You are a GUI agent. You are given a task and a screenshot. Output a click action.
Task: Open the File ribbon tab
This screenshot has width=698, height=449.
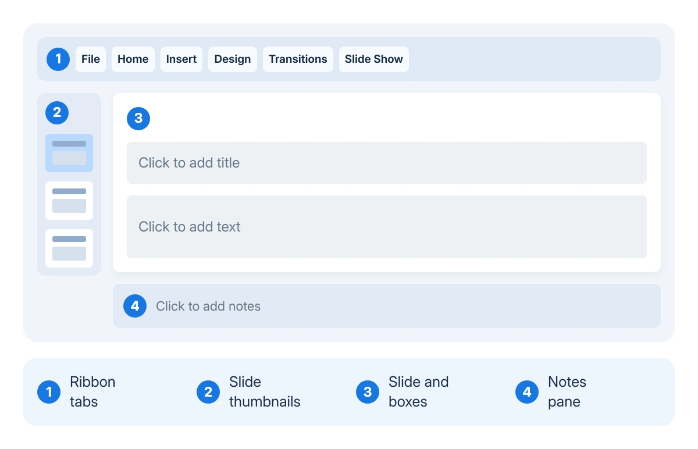pos(91,59)
